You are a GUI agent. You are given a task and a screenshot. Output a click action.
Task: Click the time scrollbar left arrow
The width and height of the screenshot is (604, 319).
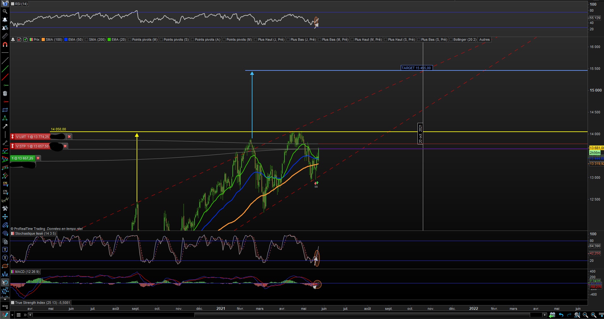pos(30,315)
